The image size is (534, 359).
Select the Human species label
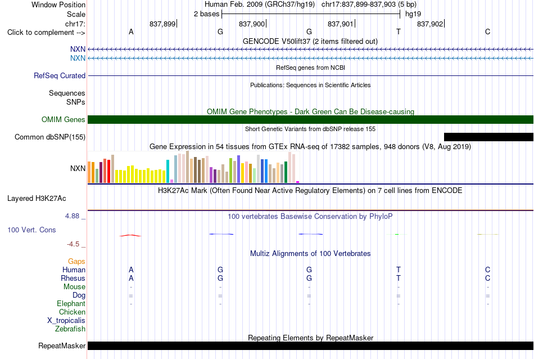(x=74, y=270)
